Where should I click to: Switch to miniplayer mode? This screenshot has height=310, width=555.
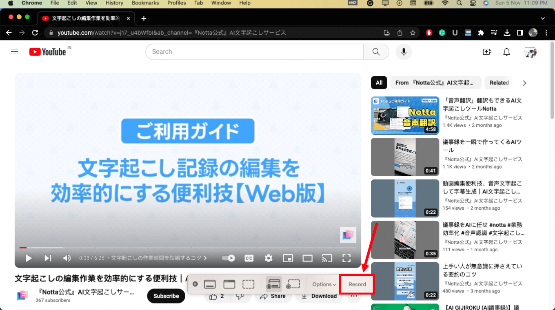tap(288, 258)
